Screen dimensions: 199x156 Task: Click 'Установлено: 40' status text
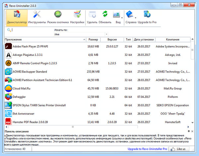pos(15,149)
